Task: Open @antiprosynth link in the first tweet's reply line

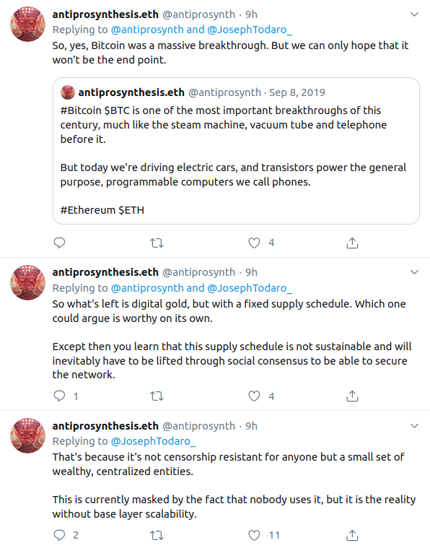Action: click(x=147, y=30)
